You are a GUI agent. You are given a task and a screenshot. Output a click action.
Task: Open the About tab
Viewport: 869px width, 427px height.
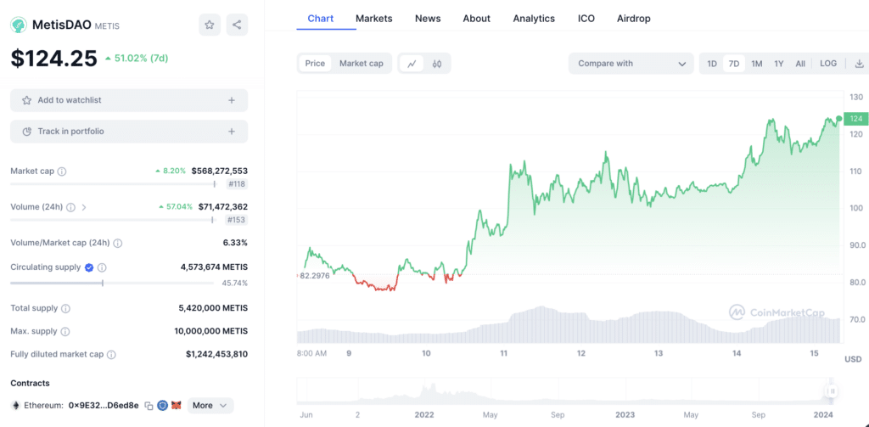[x=477, y=19]
